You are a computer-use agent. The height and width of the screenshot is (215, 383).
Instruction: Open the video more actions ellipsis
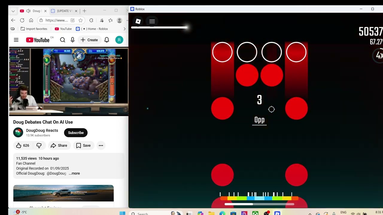pos(101,145)
